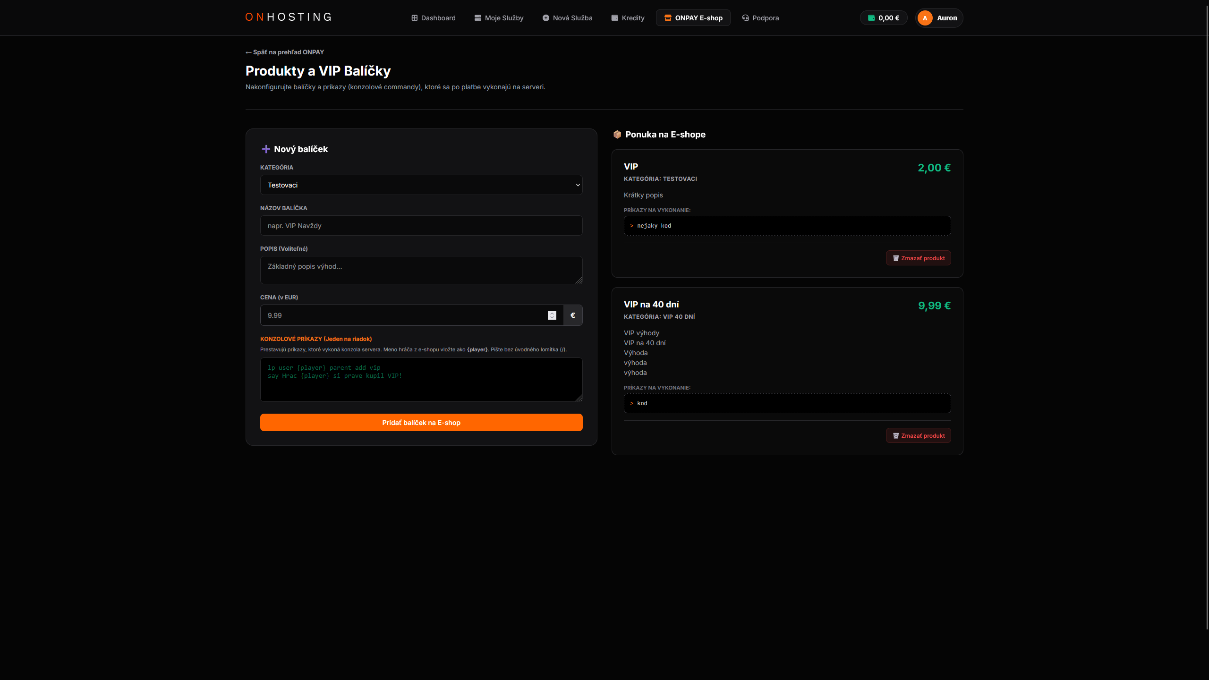Open Kredity page
The width and height of the screenshot is (1209, 680).
628,18
